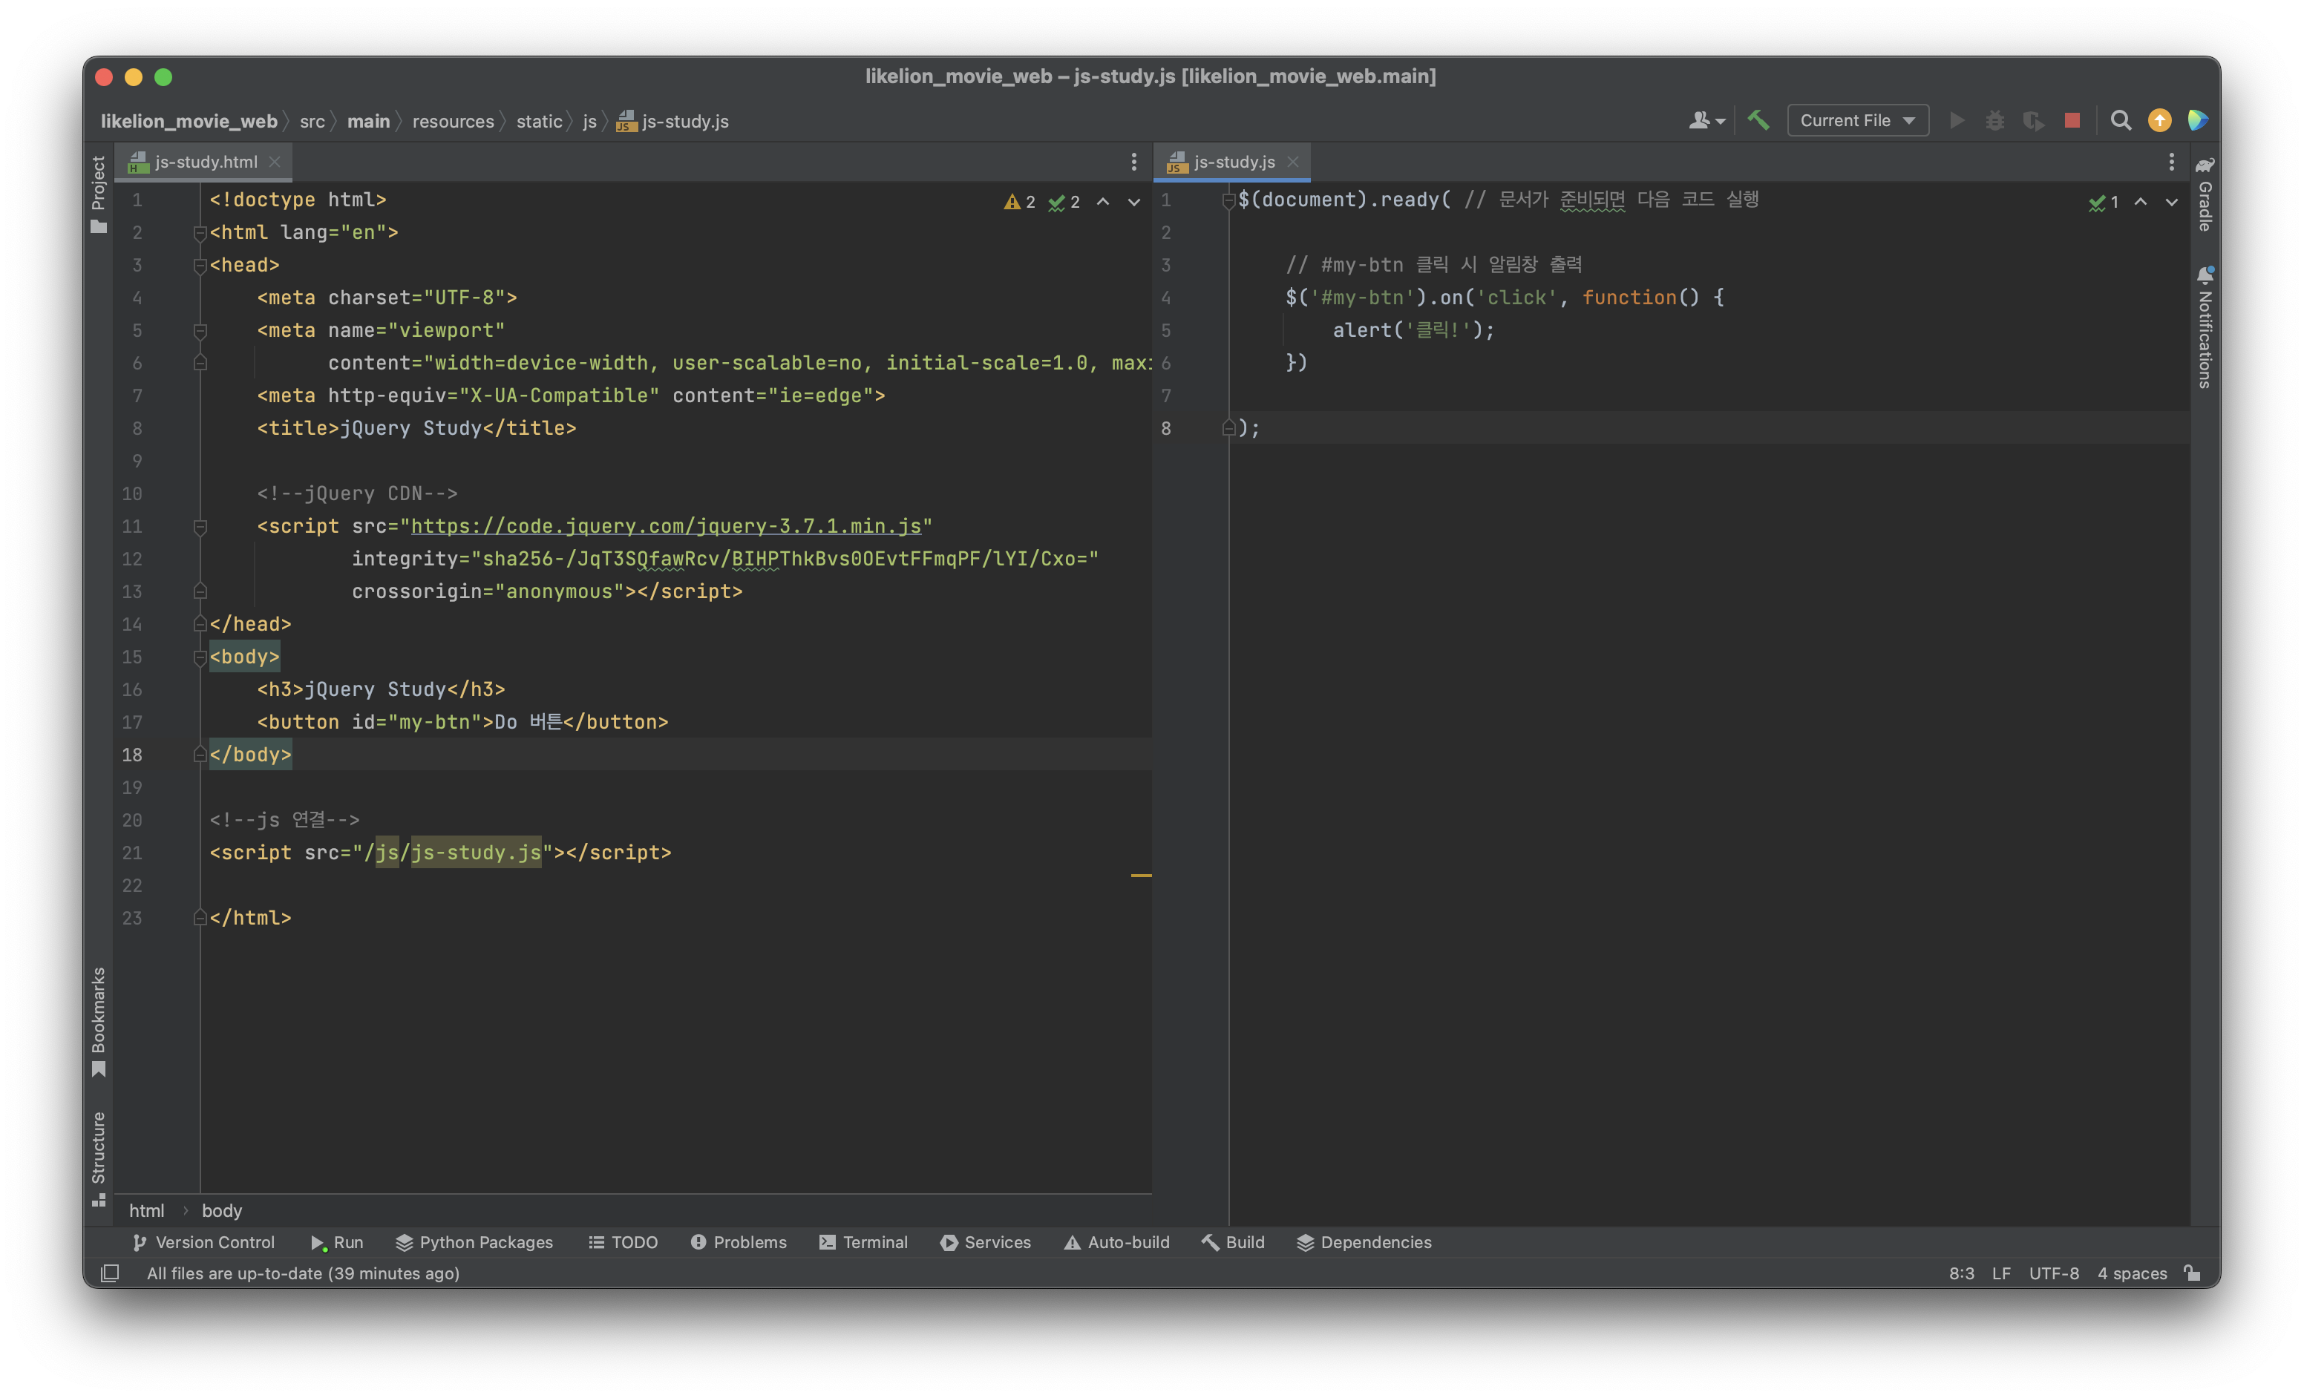This screenshot has height=1398, width=2304.
Task: Toggle tool window bars icon in status bar
Action: (x=109, y=1273)
